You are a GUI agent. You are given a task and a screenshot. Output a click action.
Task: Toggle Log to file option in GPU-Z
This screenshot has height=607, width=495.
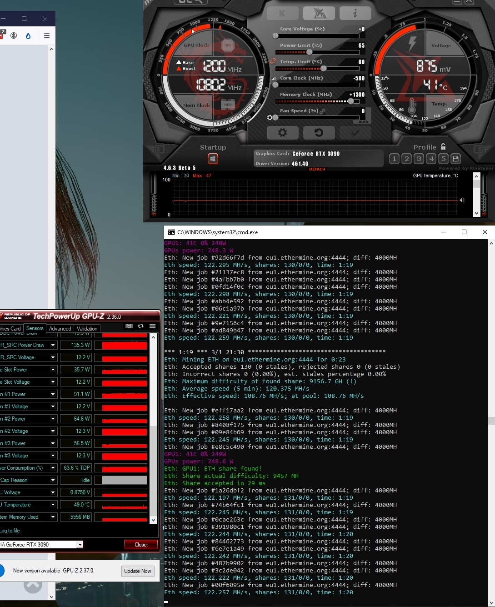(x=10, y=531)
